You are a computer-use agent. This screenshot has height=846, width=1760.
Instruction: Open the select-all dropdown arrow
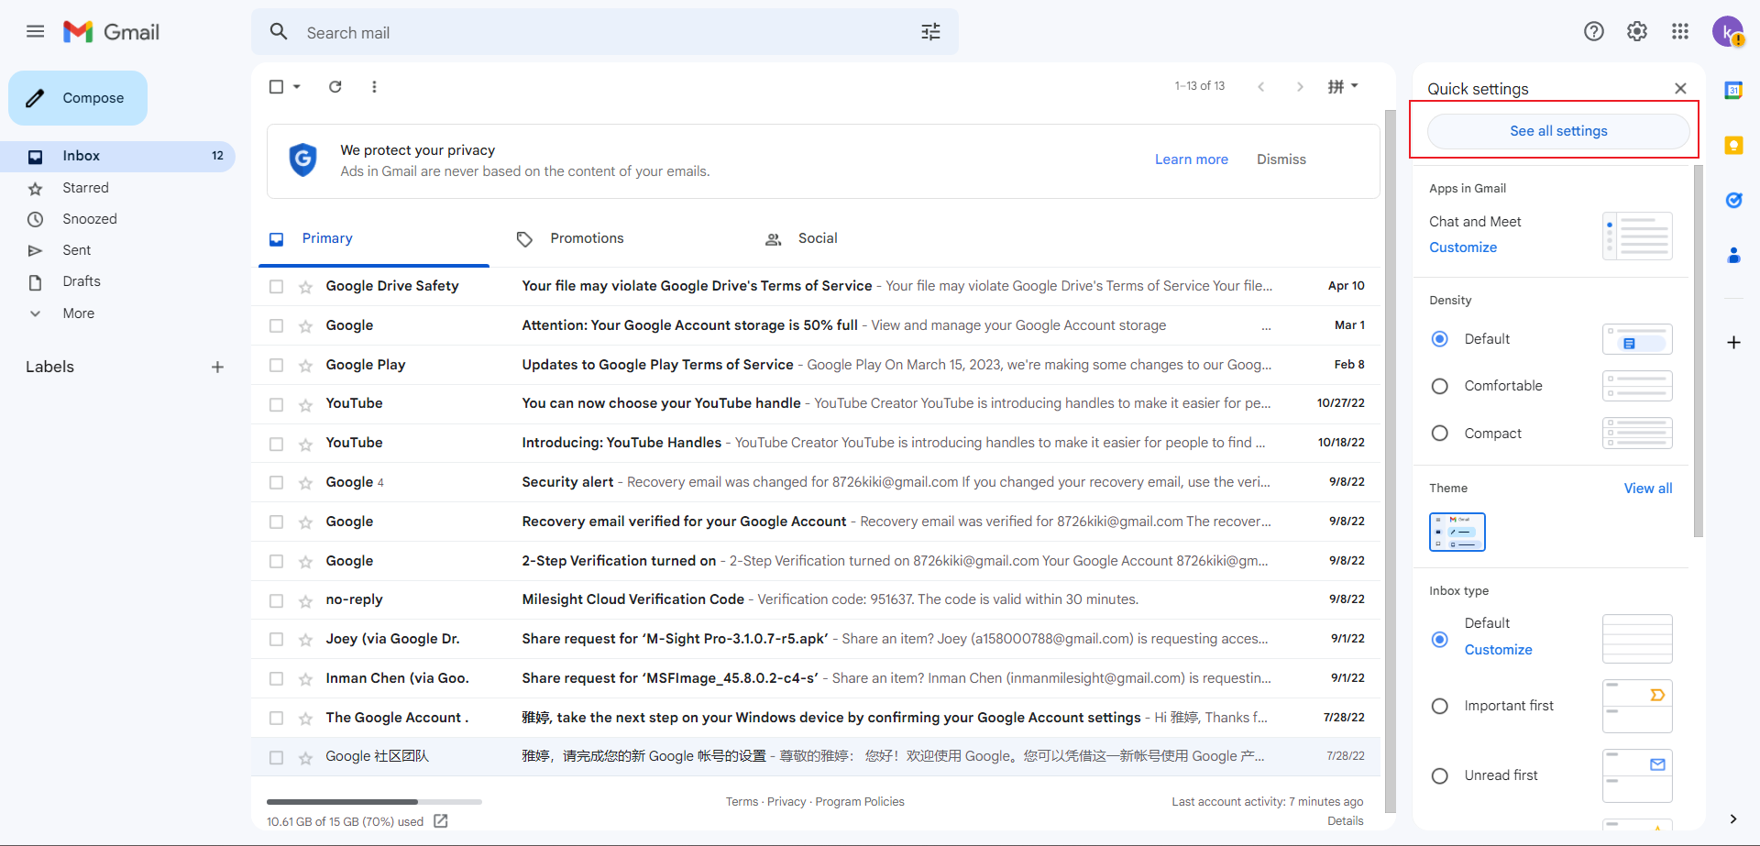297,86
